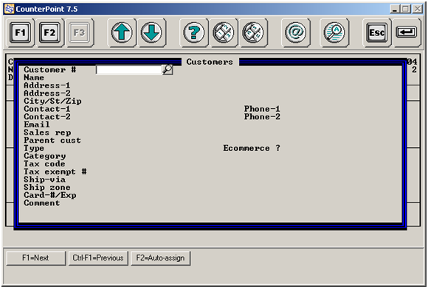428x287 pixels.
Task: Minimize the CounterPoint window
Action: pyautogui.click(x=395, y=10)
